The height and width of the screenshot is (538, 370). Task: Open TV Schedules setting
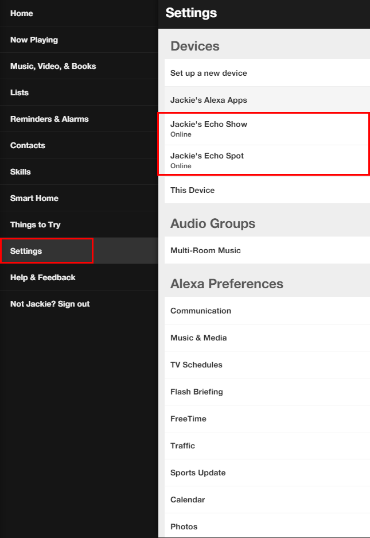coord(267,365)
